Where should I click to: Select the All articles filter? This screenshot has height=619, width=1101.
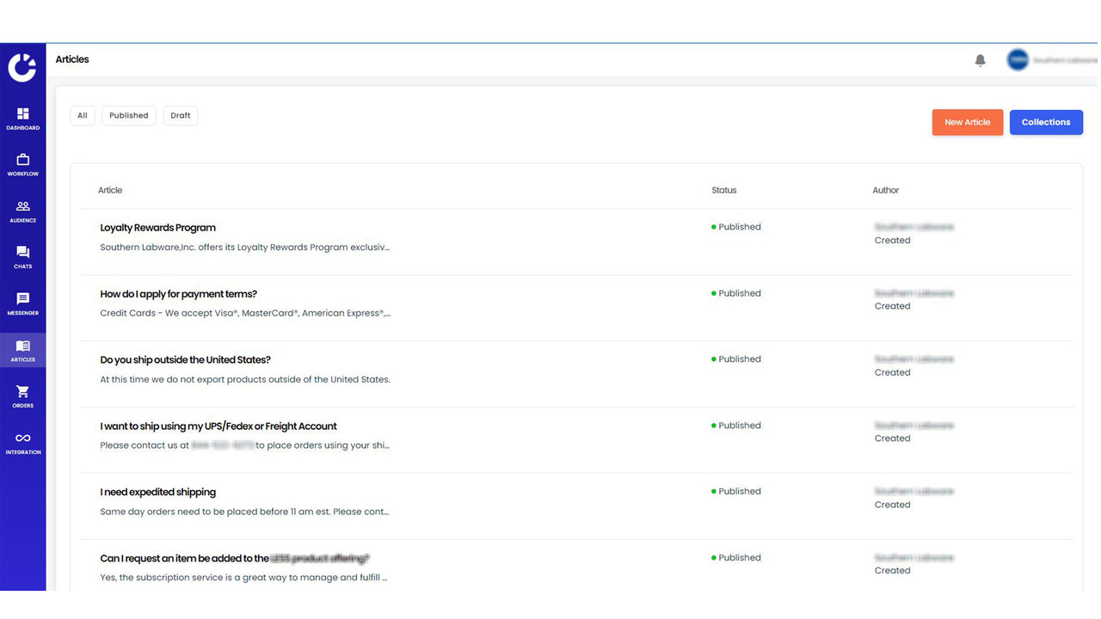point(82,115)
